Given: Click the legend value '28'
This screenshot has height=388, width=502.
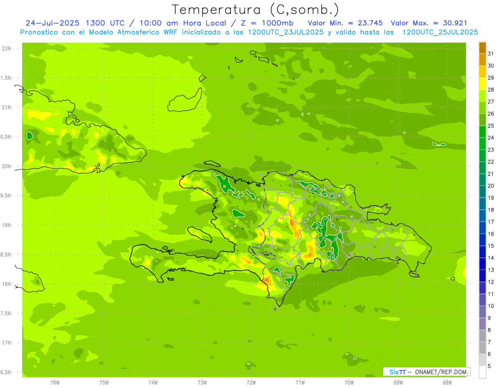Looking at the screenshot, I should (x=491, y=90).
